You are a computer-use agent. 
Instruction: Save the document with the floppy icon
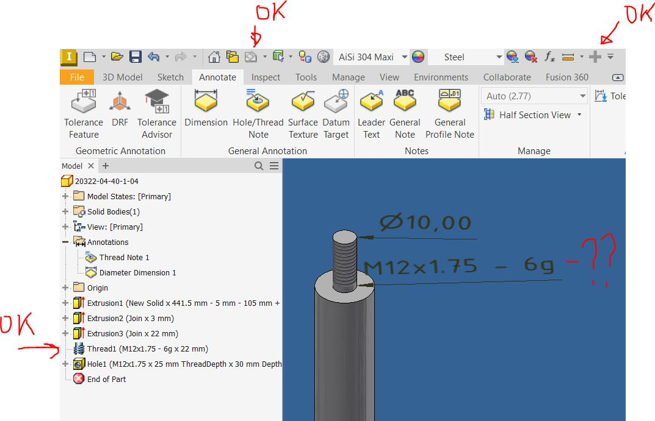click(x=136, y=57)
